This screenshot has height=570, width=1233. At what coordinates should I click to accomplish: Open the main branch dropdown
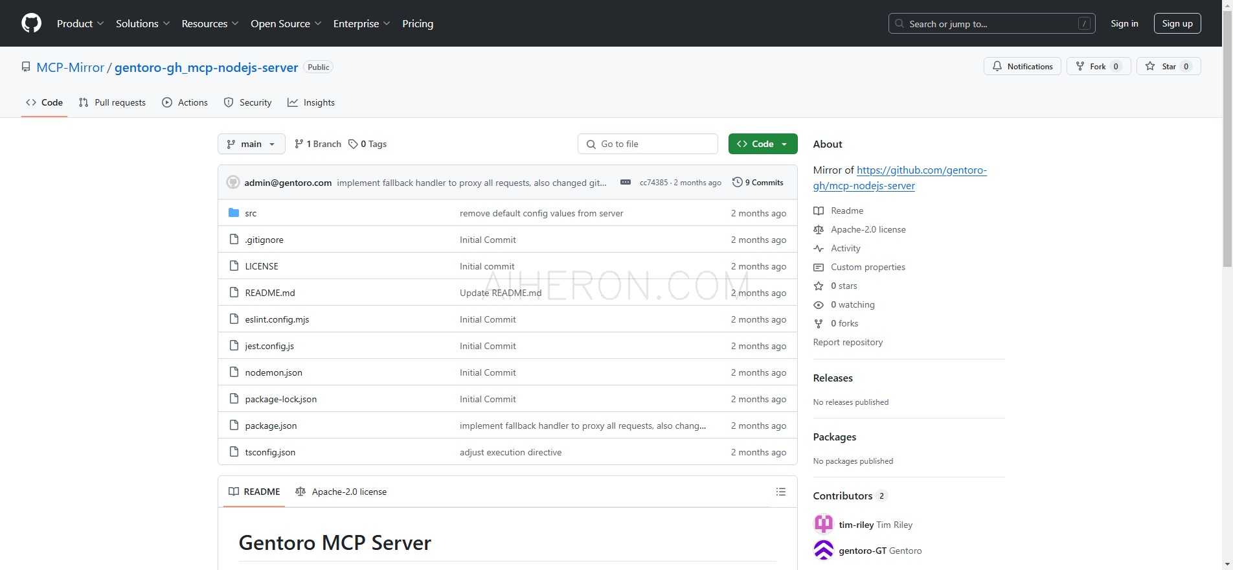pos(251,144)
